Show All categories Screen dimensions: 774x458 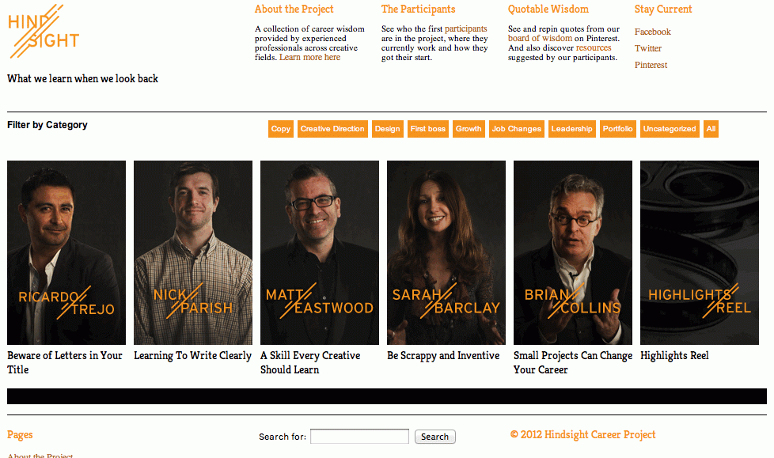coord(711,129)
